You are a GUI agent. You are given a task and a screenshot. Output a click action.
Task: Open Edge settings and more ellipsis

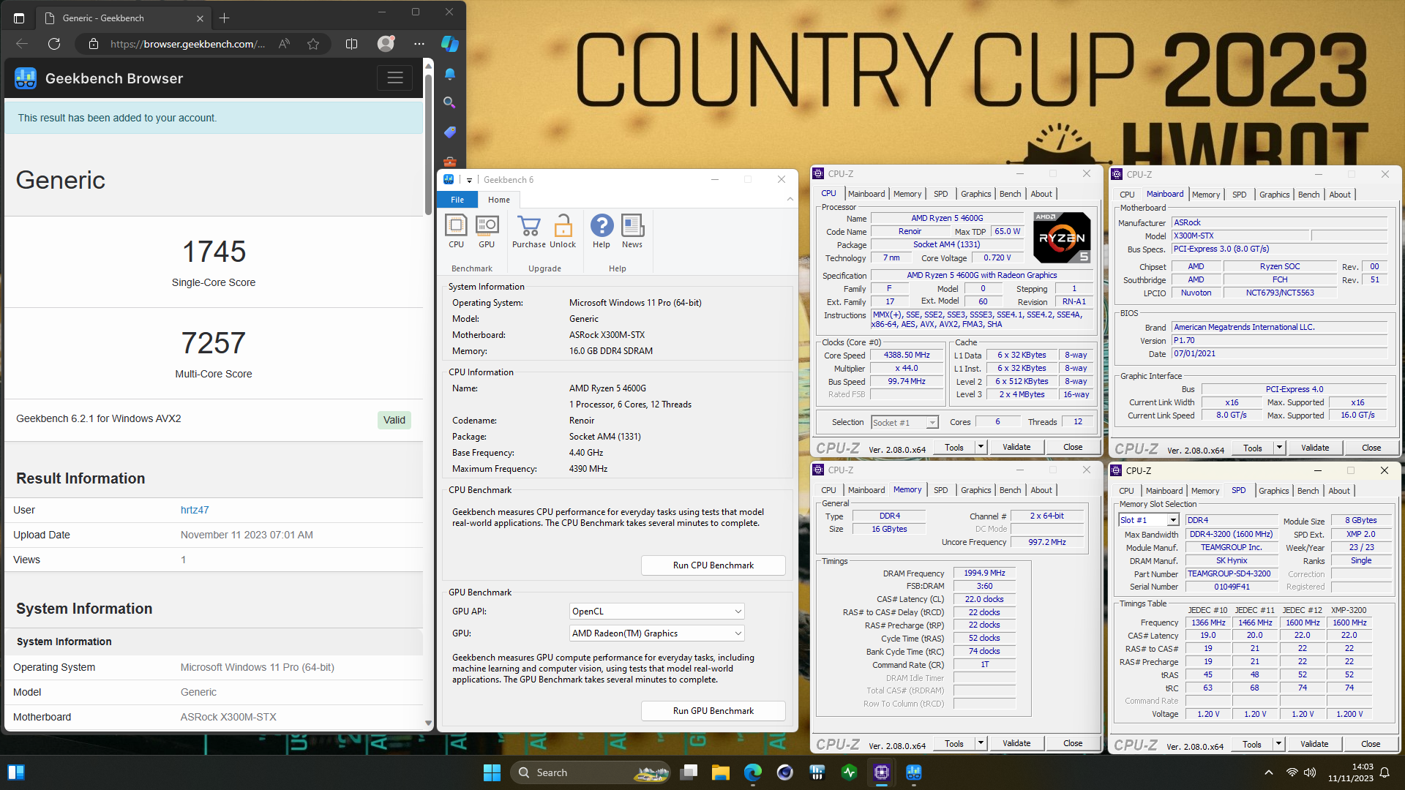pyautogui.click(x=419, y=44)
